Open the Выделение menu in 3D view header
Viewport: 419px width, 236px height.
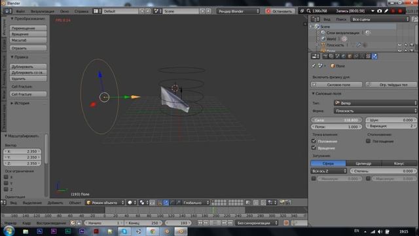click(x=32, y=203)
